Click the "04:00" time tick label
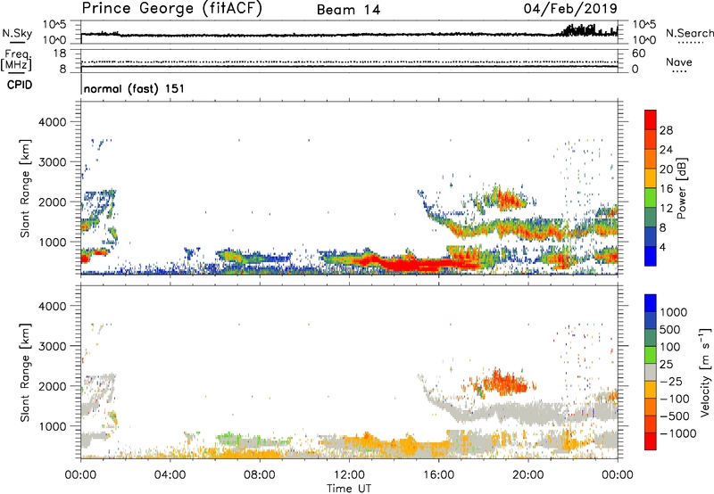The height and width of the screenshot is (494, 714). click(x=170, y=475)
